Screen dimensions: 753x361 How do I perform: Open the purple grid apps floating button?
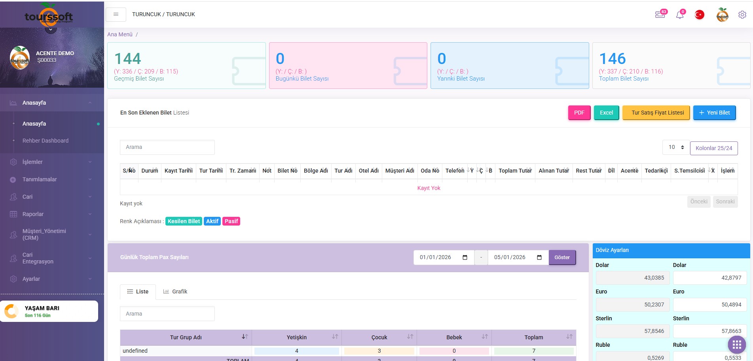[x=736, y=345]
